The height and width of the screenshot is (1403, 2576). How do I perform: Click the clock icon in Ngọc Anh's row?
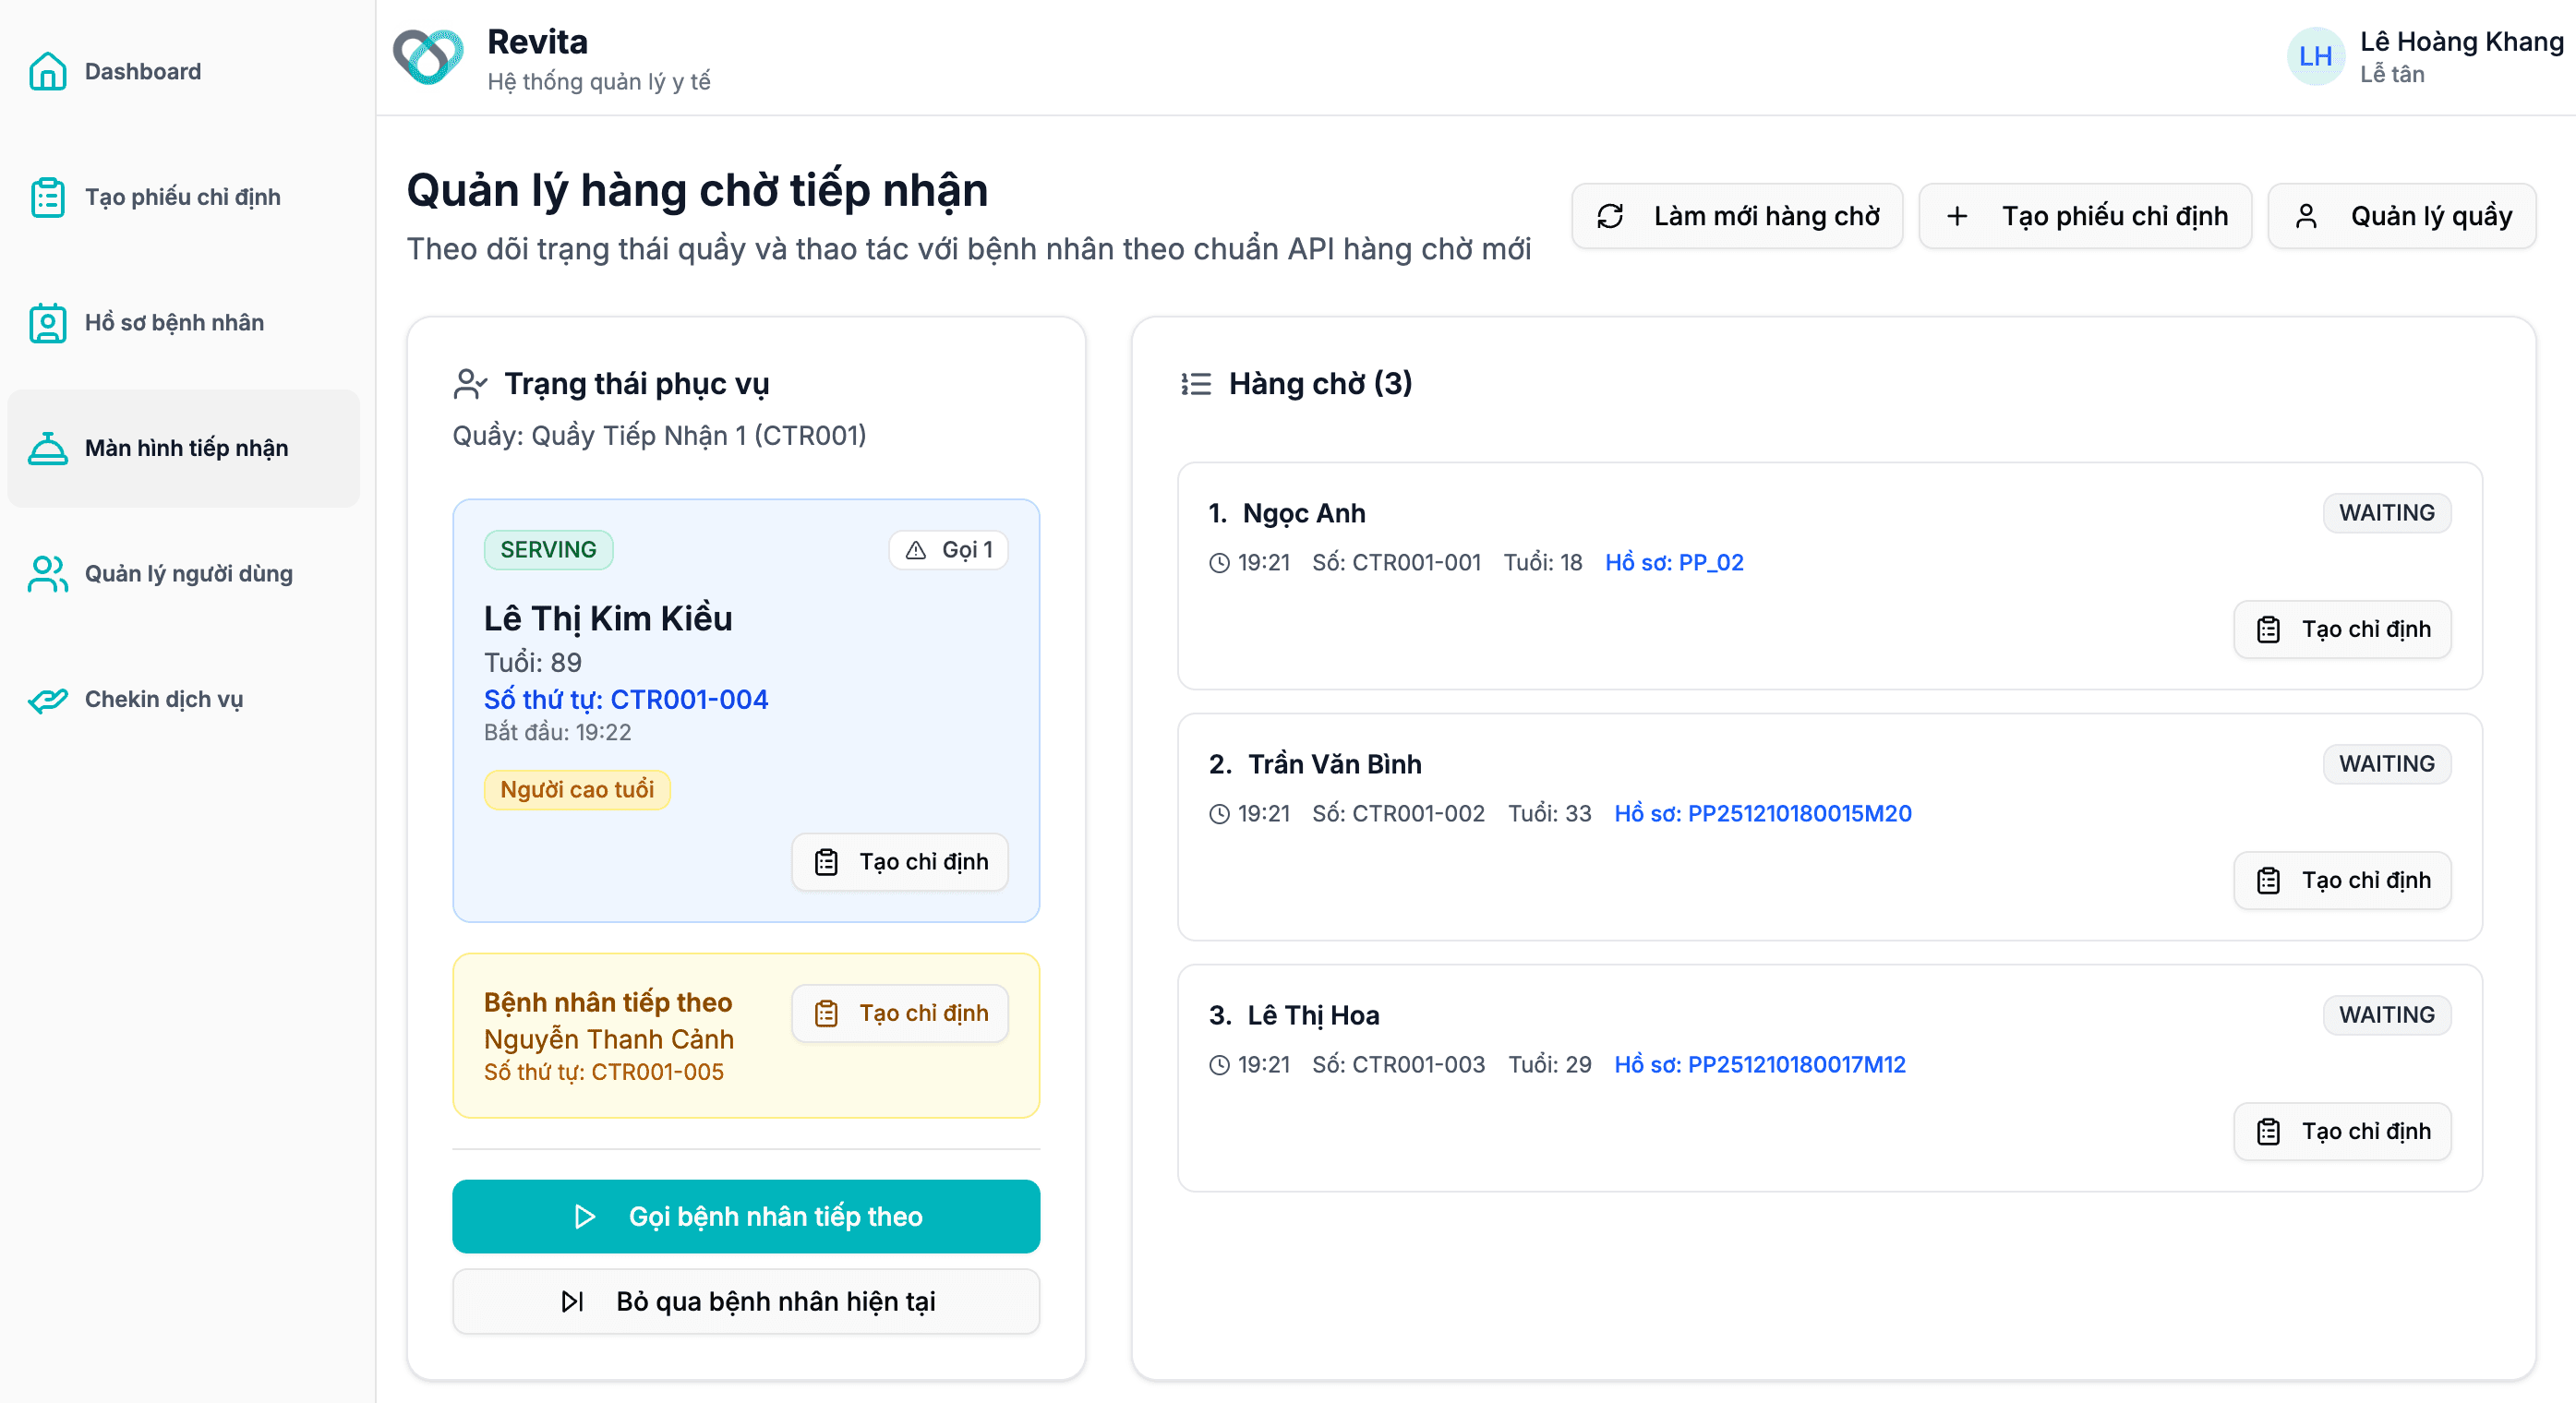point(1219,563)
